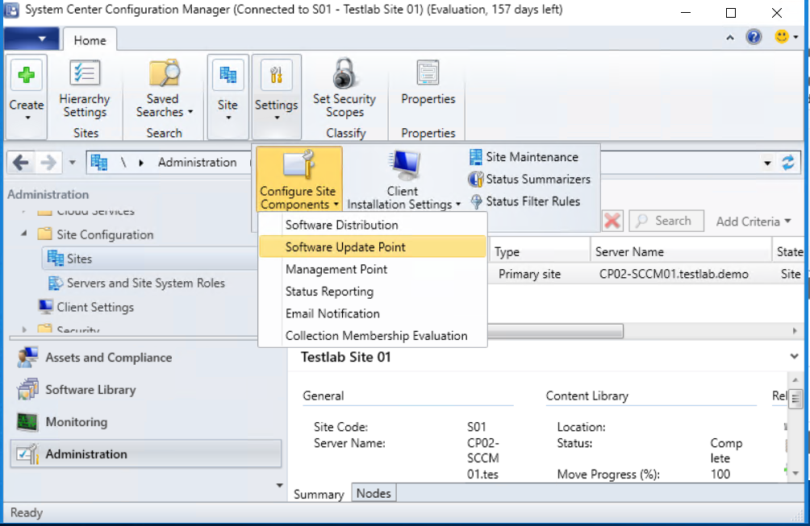This screenshot has height=526, width=810.
Task: Switch to the Nodes tab
Action: [374, 494]
